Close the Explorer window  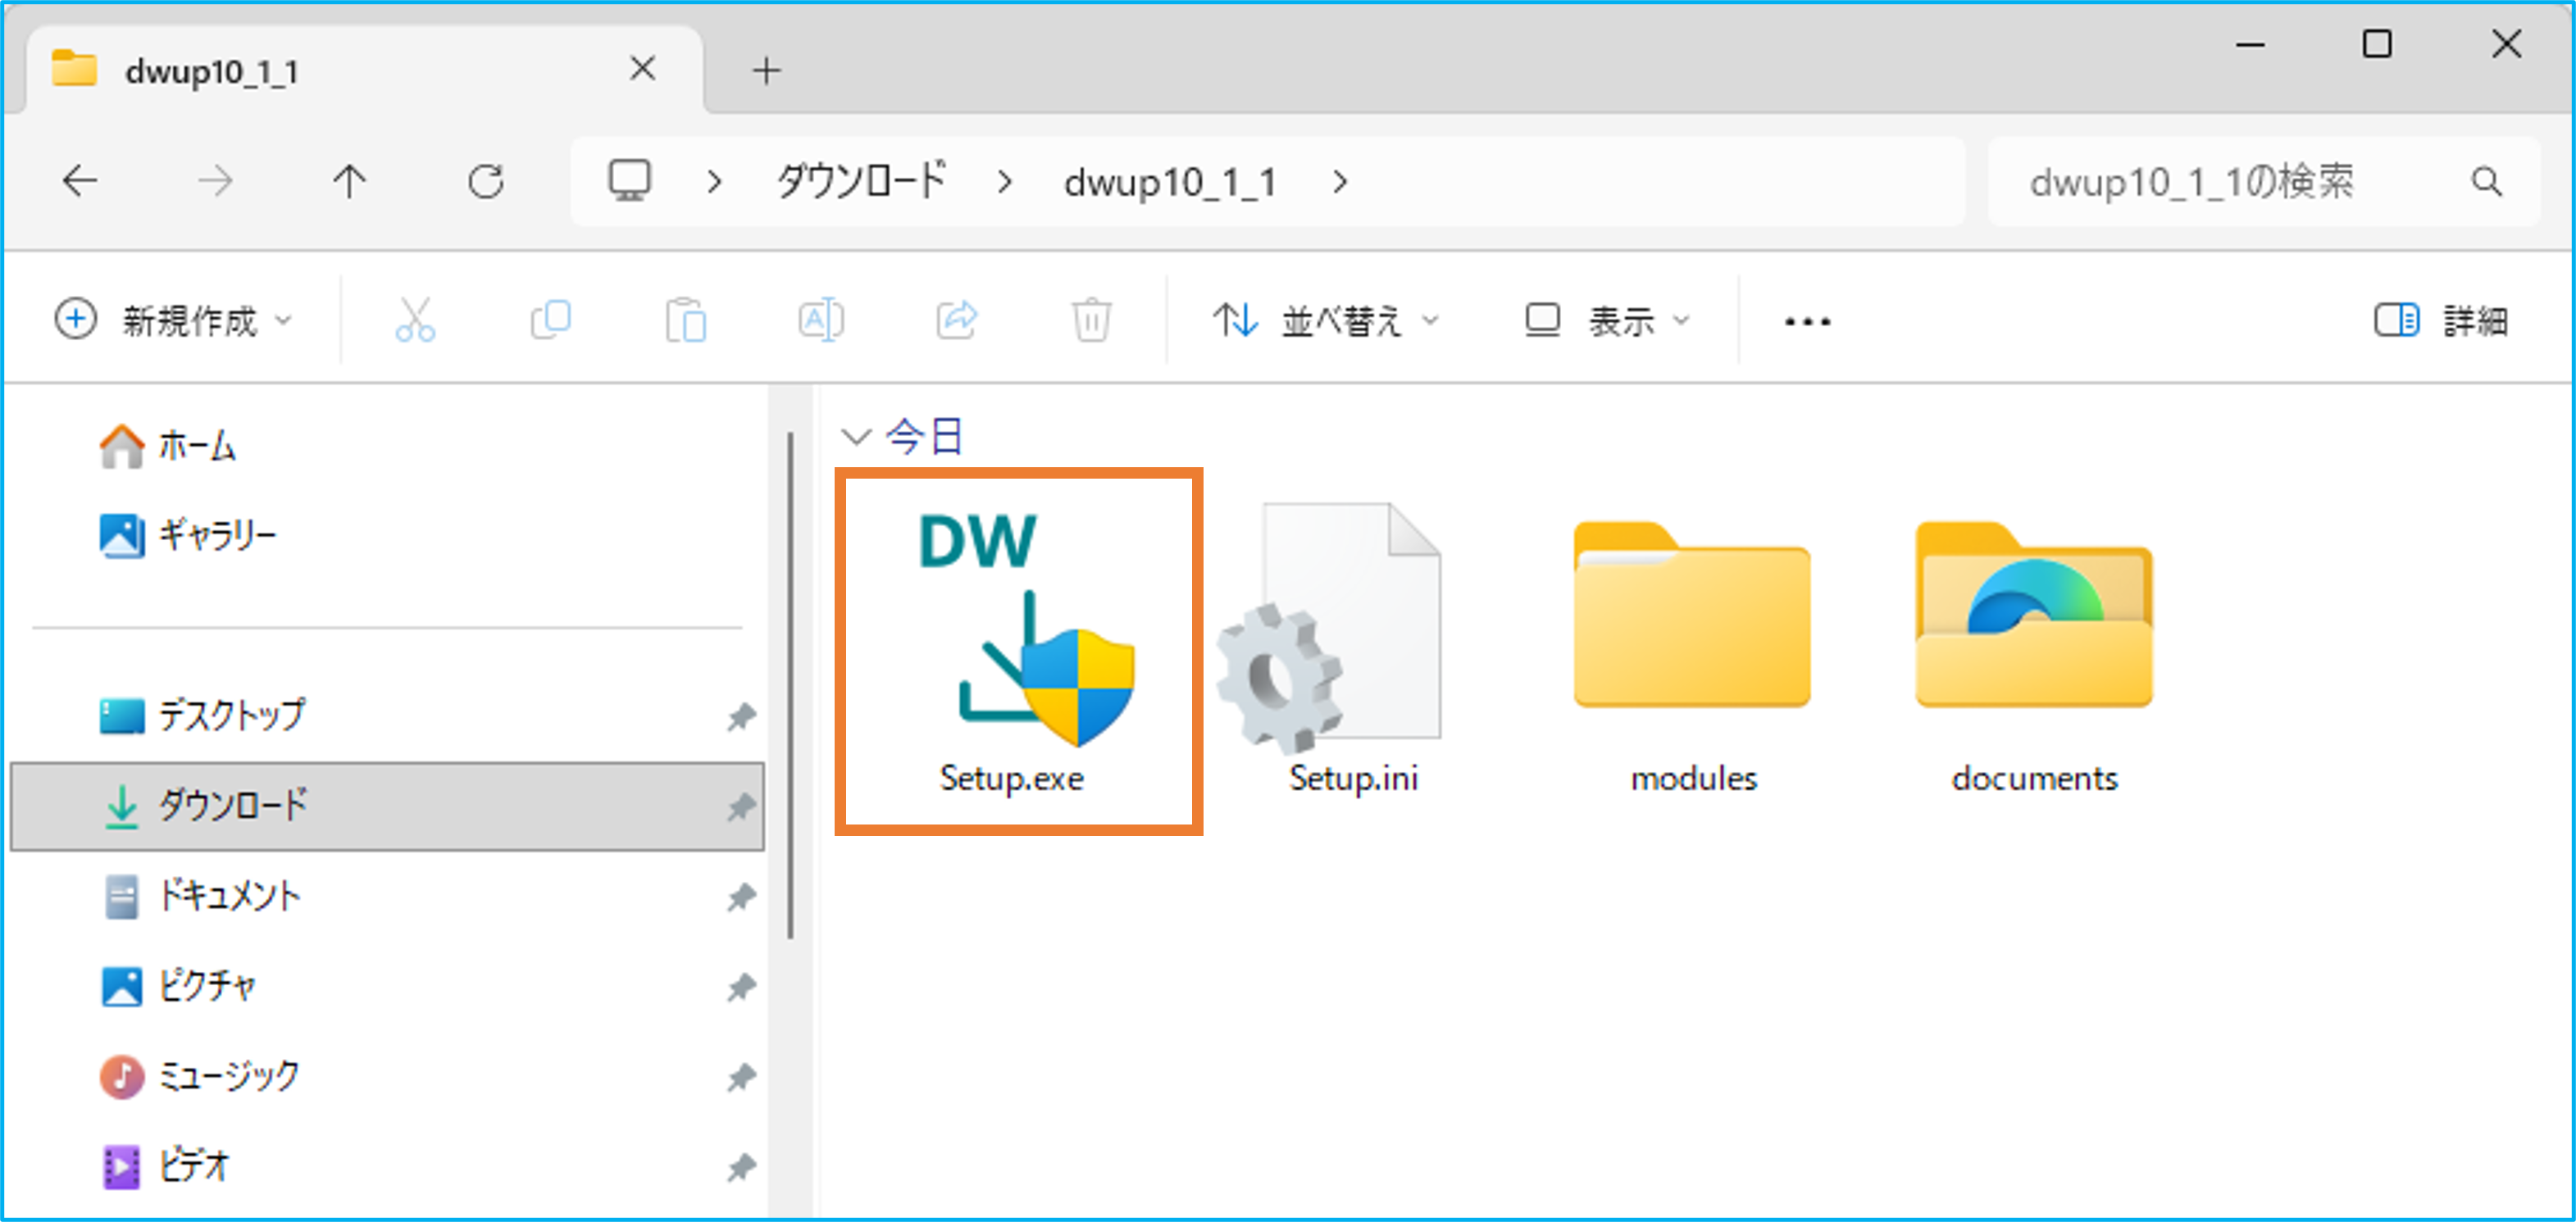(x=2506, y=45)
